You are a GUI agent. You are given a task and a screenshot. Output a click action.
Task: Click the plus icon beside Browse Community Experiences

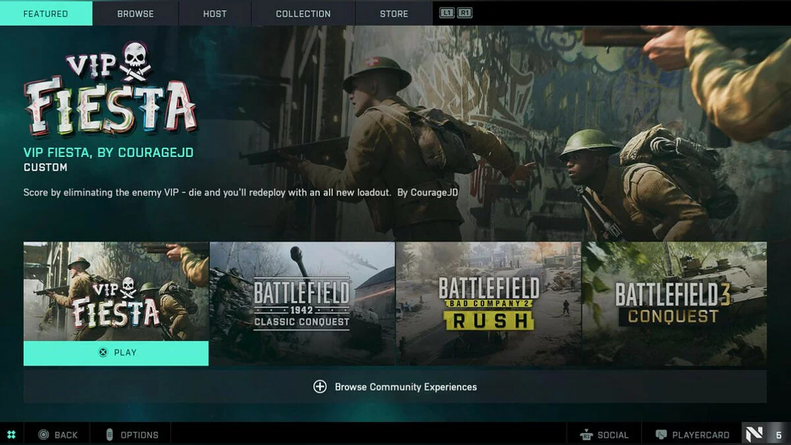pyautogui.click(x=320, y=387)
